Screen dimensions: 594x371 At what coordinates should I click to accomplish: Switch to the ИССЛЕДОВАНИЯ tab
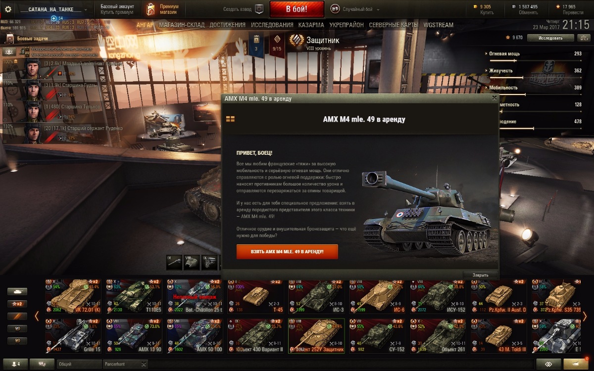coord(272,25)
